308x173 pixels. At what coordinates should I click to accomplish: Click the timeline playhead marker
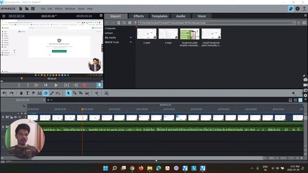coord(82,109)
